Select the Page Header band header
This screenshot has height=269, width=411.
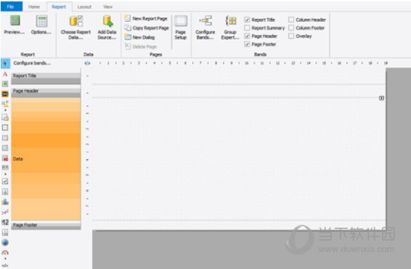pos(46,93)
